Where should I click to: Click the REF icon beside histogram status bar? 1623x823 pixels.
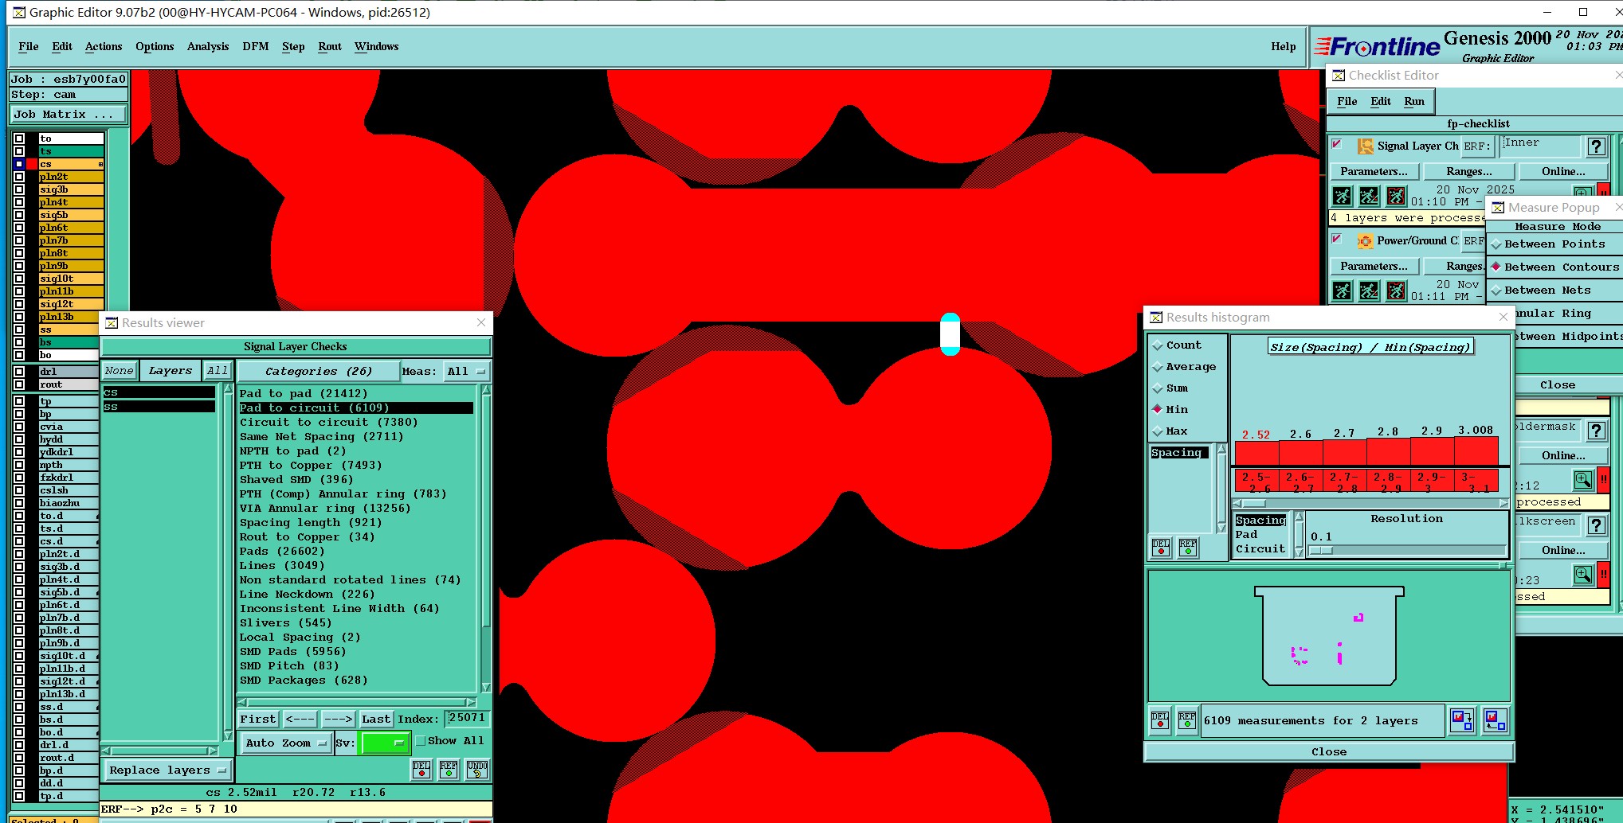pos(1187,720)
